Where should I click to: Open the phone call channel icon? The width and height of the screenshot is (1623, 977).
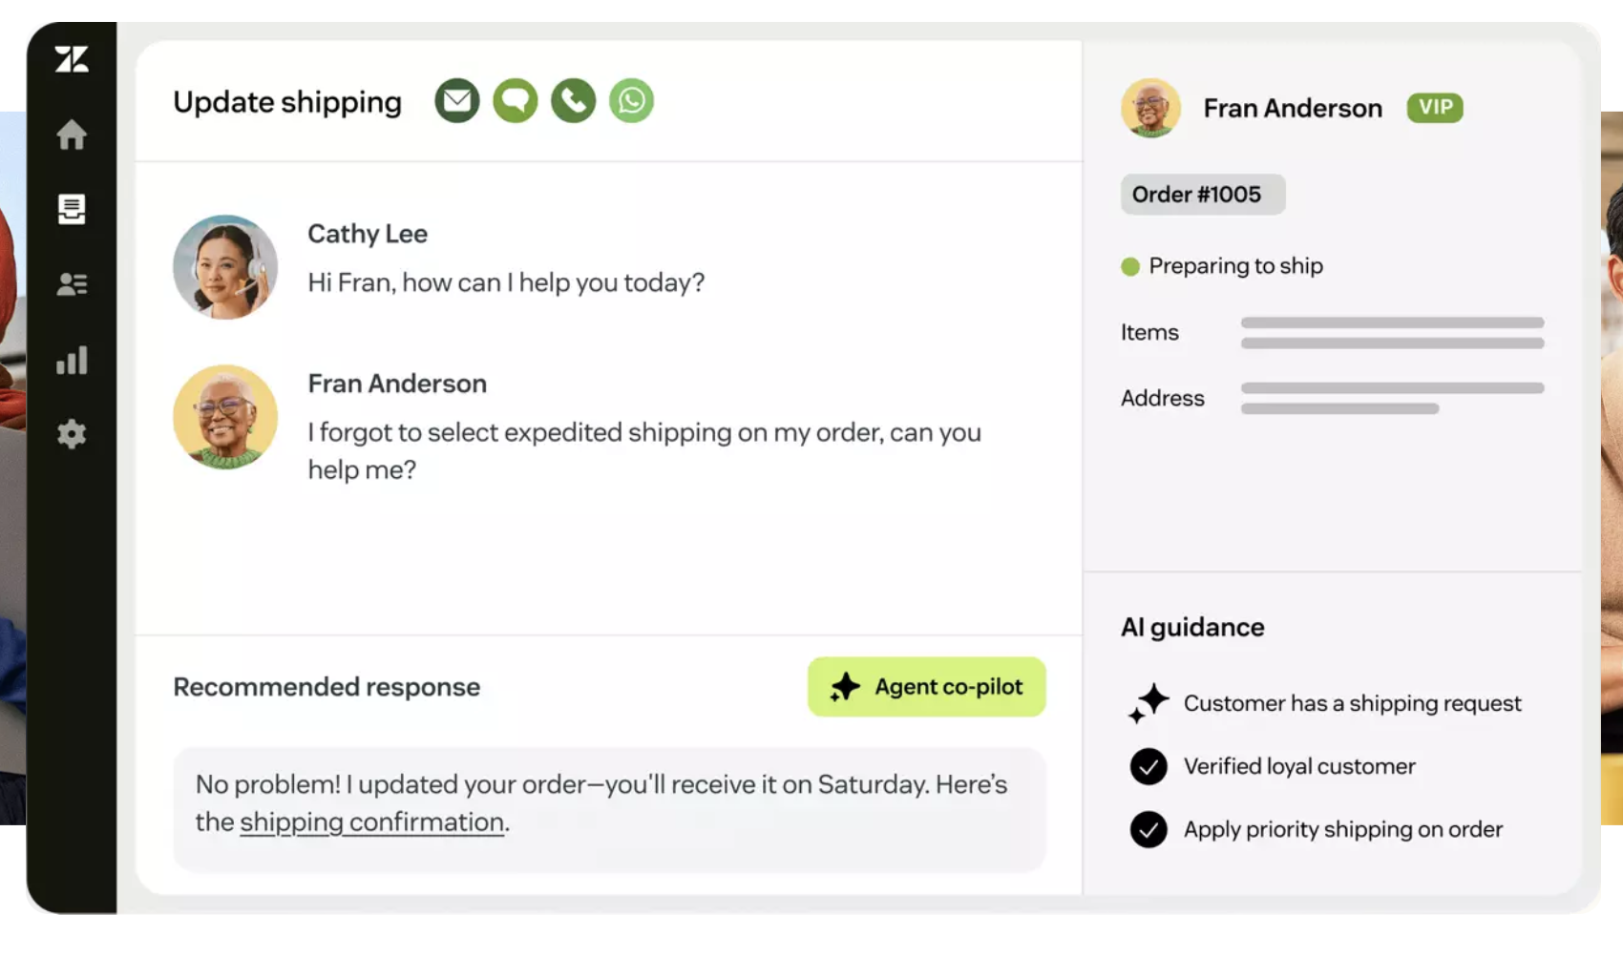573,99
